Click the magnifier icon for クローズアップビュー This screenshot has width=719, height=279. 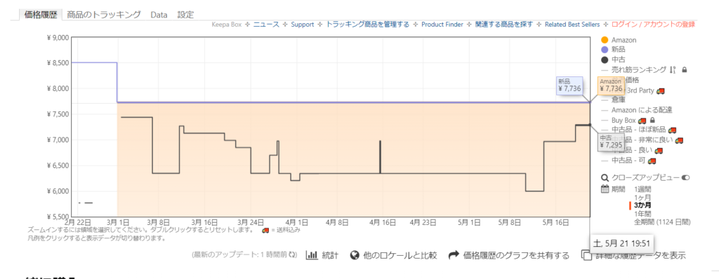pyautogui.click(x=605, y=178)
